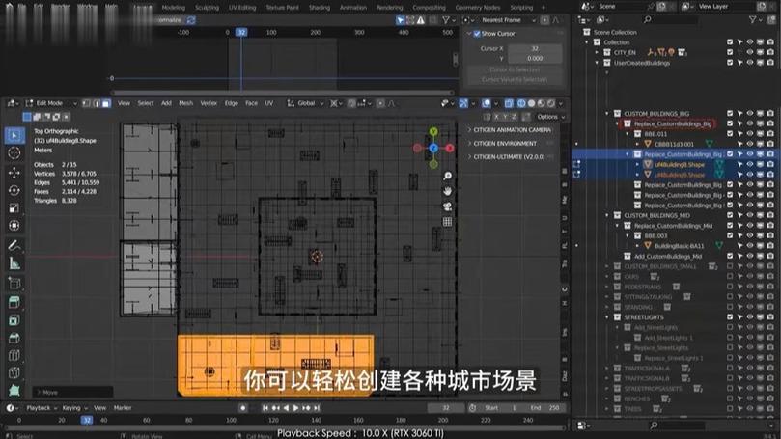
Task: Toggle exclude checkbox for STREETLIGHTS
Action: coord(730,317)
